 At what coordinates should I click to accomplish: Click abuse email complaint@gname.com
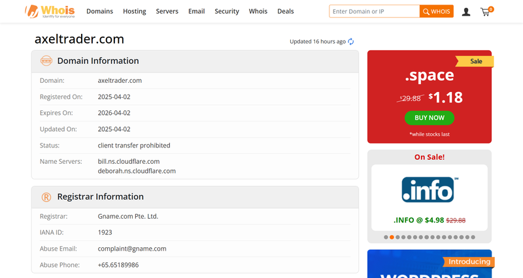(132, 249)
